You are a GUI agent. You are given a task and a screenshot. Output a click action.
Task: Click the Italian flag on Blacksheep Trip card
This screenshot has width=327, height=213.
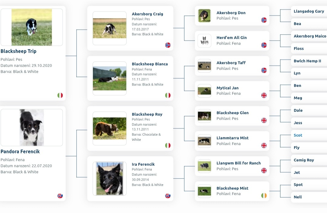tap(60, 95)
